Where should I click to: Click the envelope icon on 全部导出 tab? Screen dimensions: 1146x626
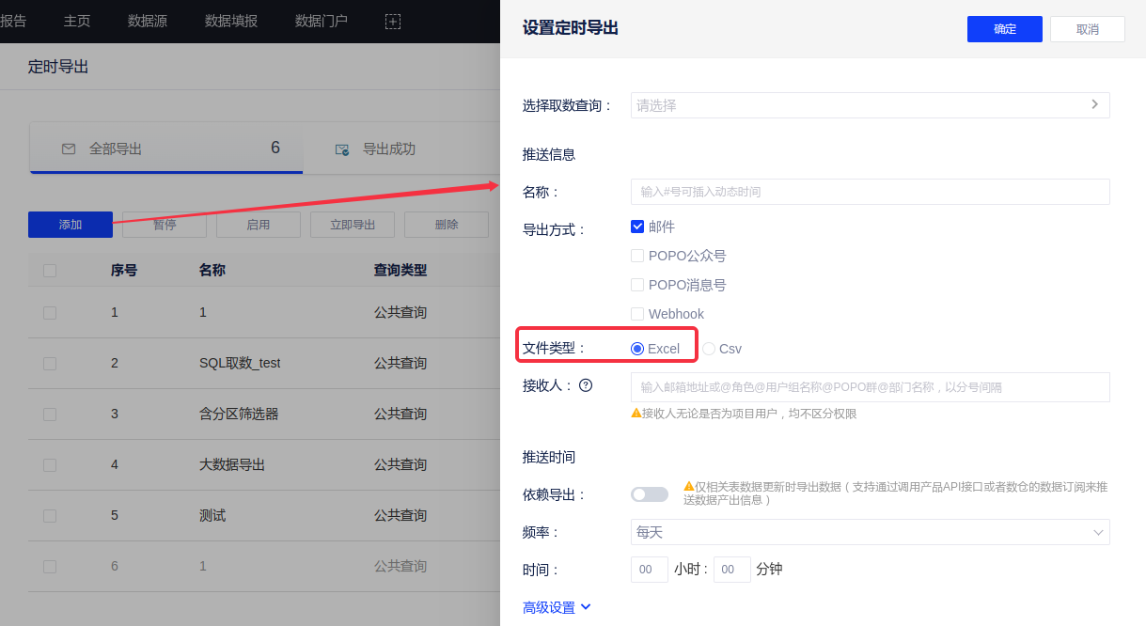tap(68, 149)
